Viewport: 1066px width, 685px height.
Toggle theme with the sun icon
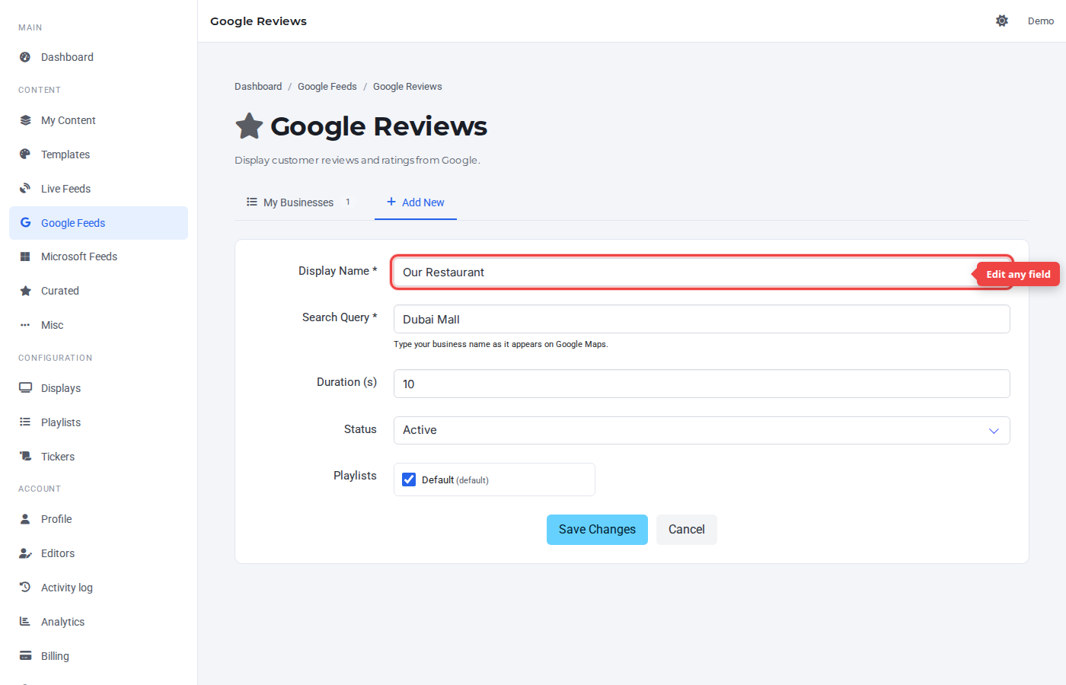[x=1002, y=21]
